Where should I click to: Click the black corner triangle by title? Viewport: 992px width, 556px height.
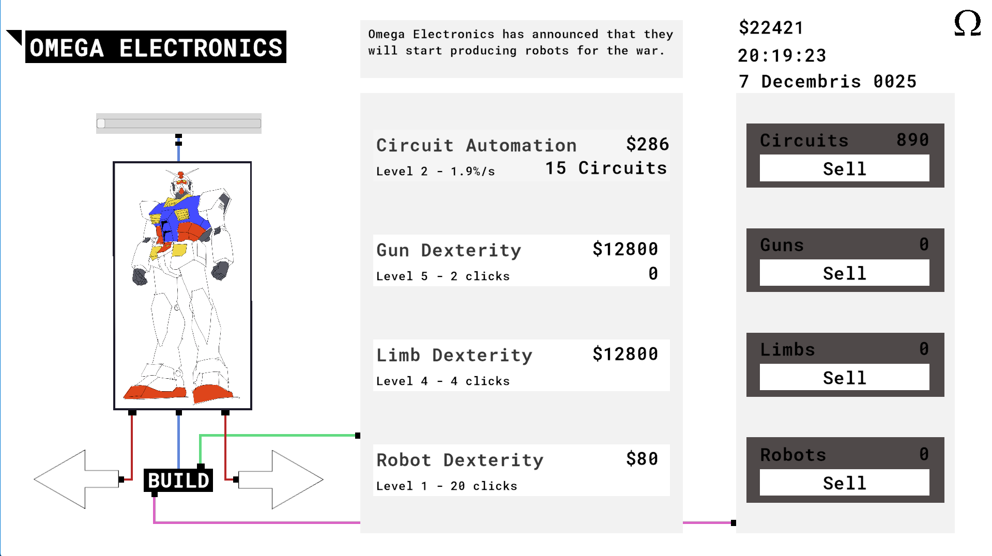tap(14, 37)
